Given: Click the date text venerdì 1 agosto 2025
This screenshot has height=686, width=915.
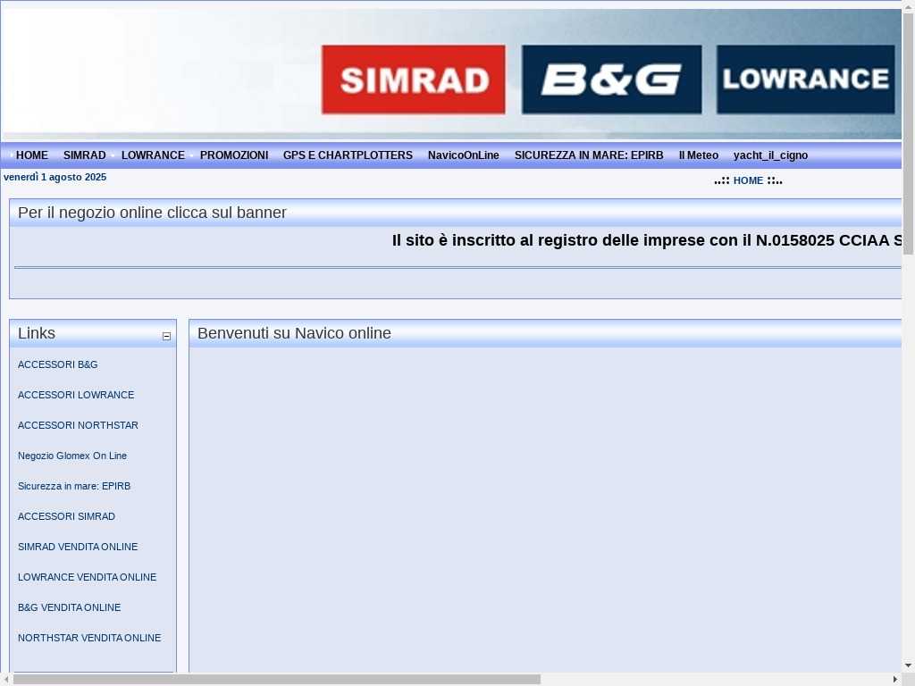Looking at the screenshot, I should [x=55, y=177].
